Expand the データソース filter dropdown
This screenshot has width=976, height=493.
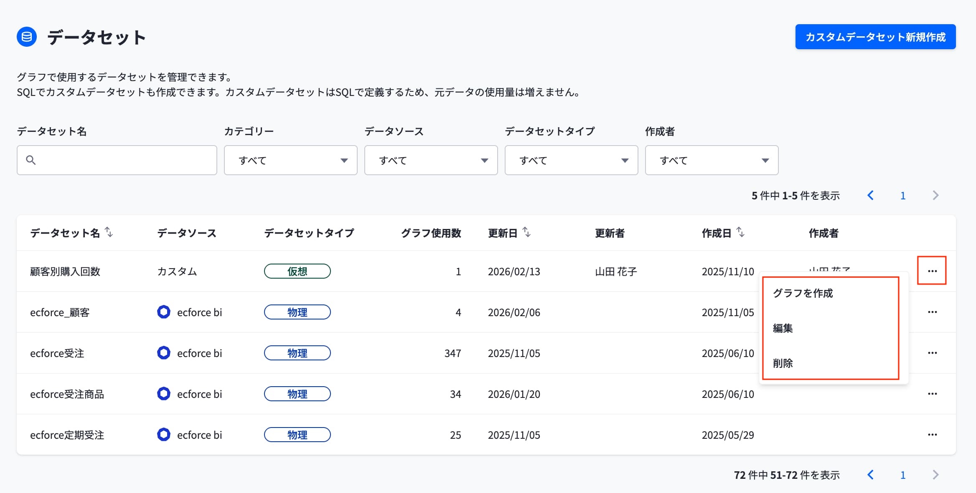[431, 160]
